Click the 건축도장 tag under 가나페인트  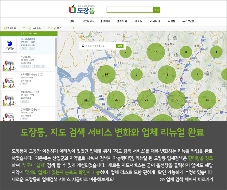26,66
